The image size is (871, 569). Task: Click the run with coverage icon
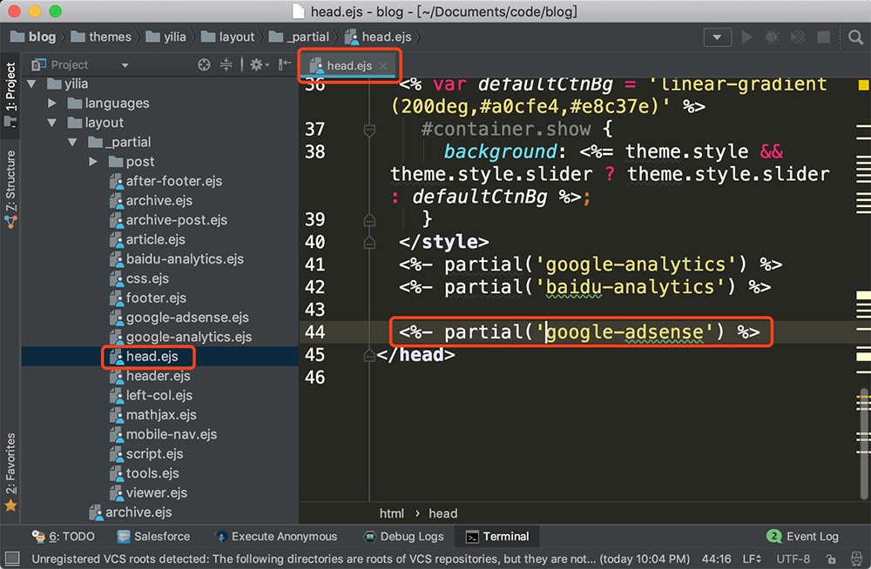[x=798, y=37]
